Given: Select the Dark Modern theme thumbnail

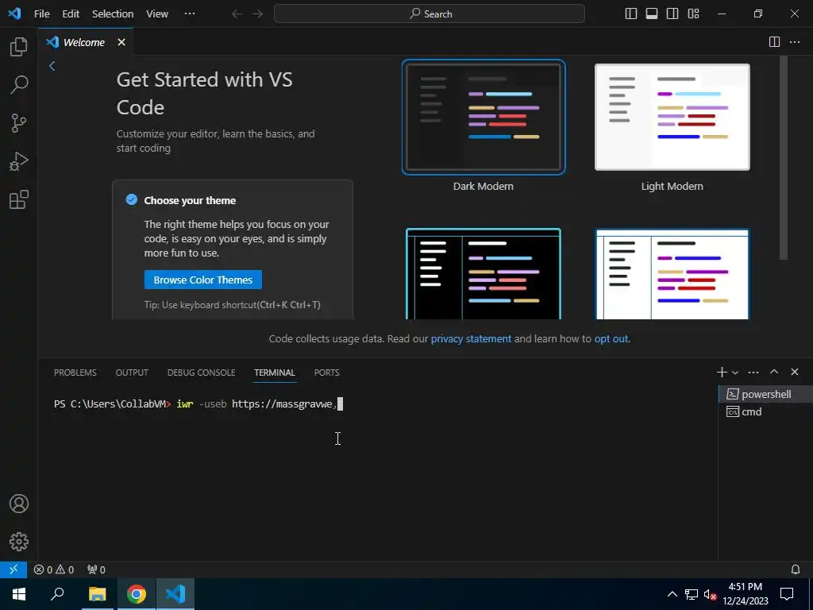Looking at the screenshot, I should coord(484,118).
